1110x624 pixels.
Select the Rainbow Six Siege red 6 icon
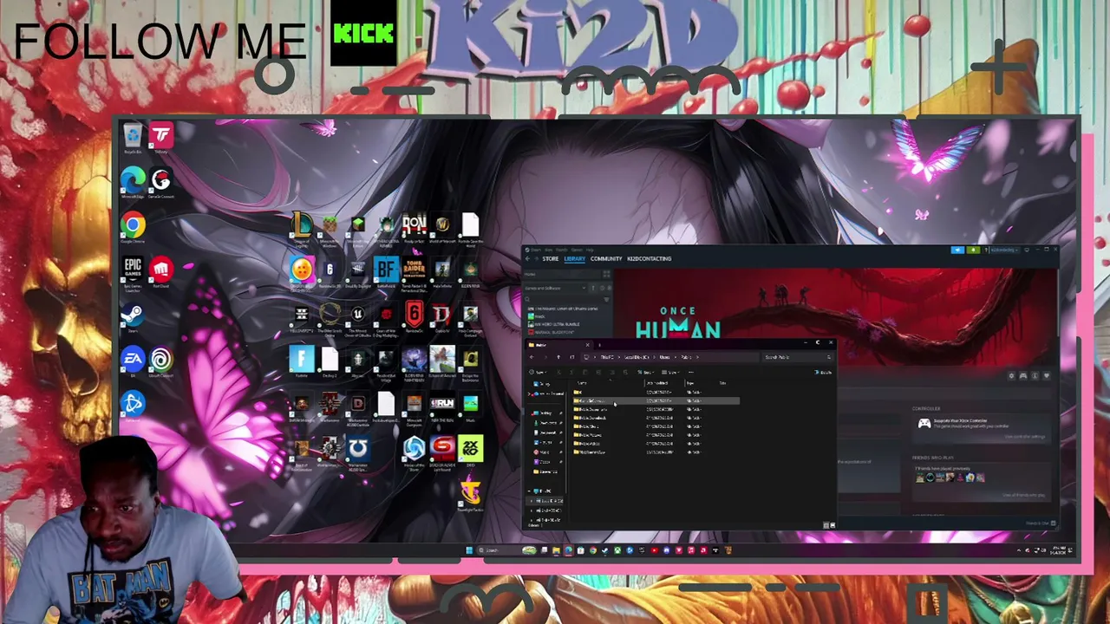pos(414,316)
